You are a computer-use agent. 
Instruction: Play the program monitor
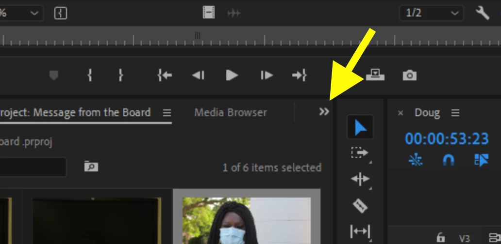[x=232, y=76]
